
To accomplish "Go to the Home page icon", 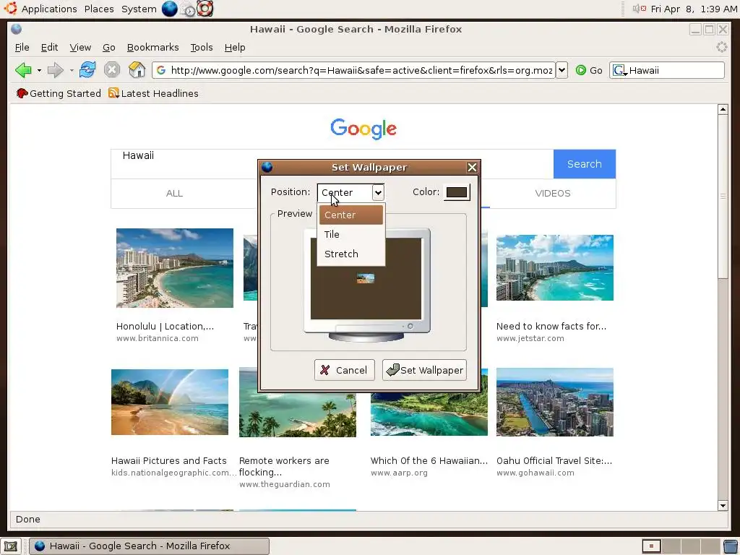I will (x=137, y=70).
